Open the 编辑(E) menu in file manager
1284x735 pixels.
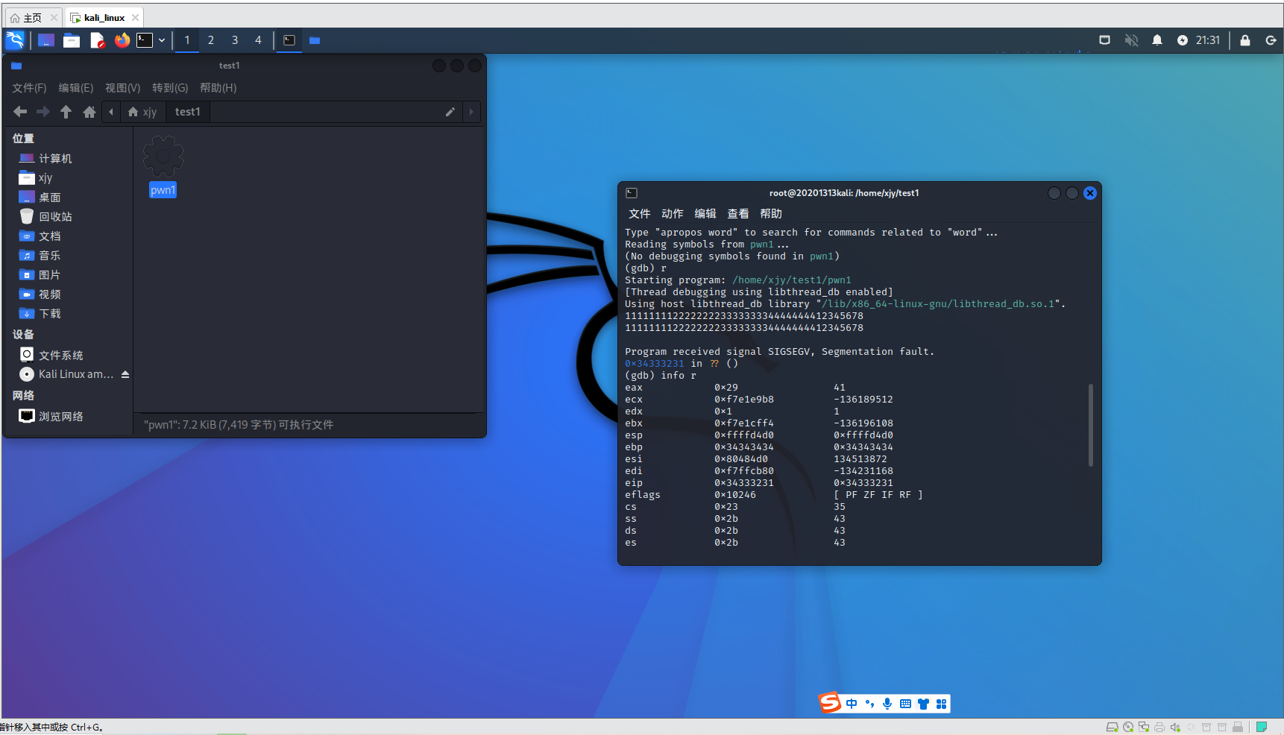pyautogui.click(x=76, y=88)
